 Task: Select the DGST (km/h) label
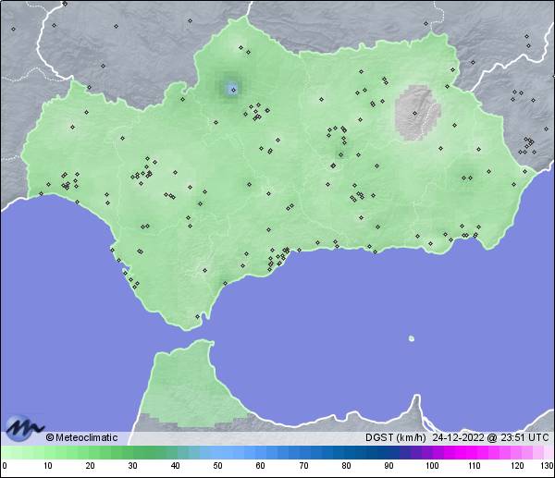[396, 437]
